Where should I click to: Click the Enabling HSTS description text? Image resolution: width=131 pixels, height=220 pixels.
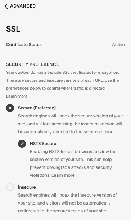coord(73,163)
